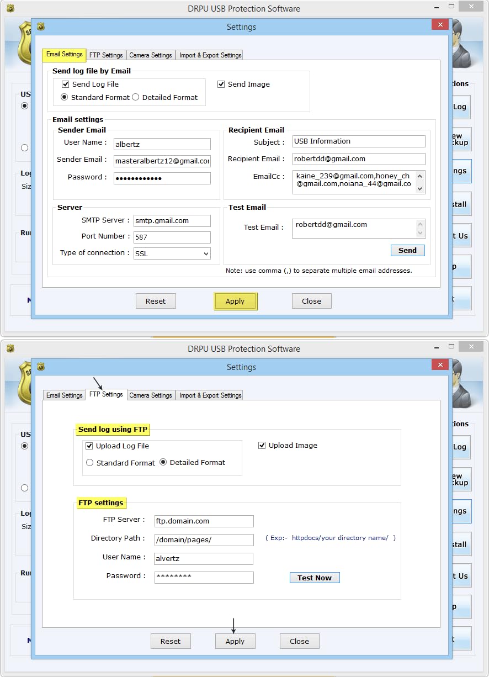Select the active FTP Settings tab above Send log using FTP
This screenshot has height=677, width=489.
[x=106, y=394]
